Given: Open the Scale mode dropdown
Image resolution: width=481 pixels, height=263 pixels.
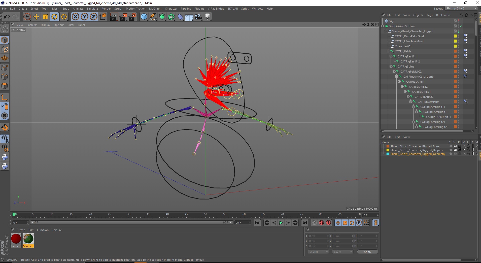Looking at the screenshot, I should tap(342, 252).
